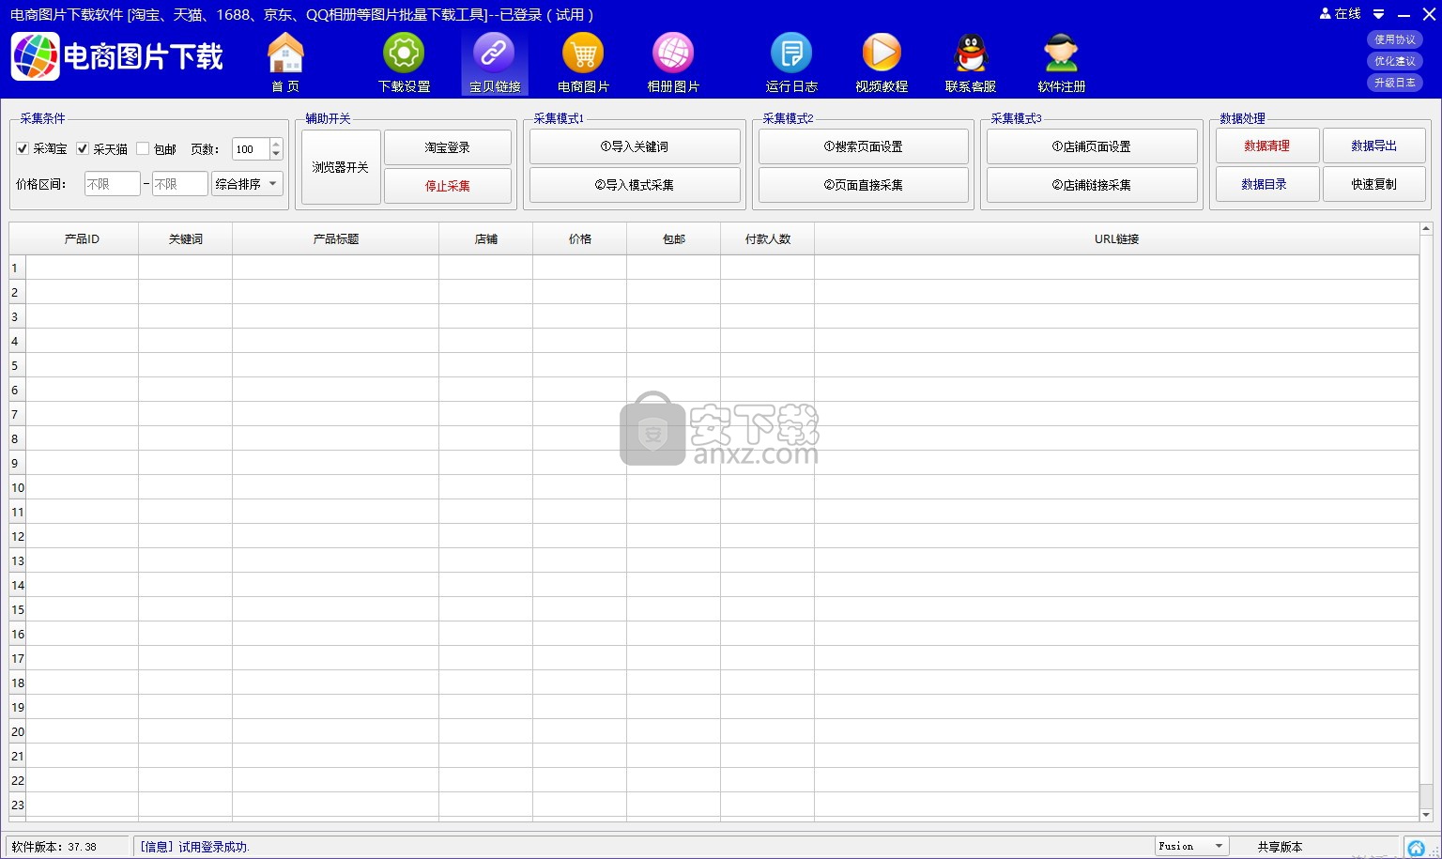Open 软件注册 user icon
The width and height of the screenshot is (1442, 859).
click(1062, 54)
